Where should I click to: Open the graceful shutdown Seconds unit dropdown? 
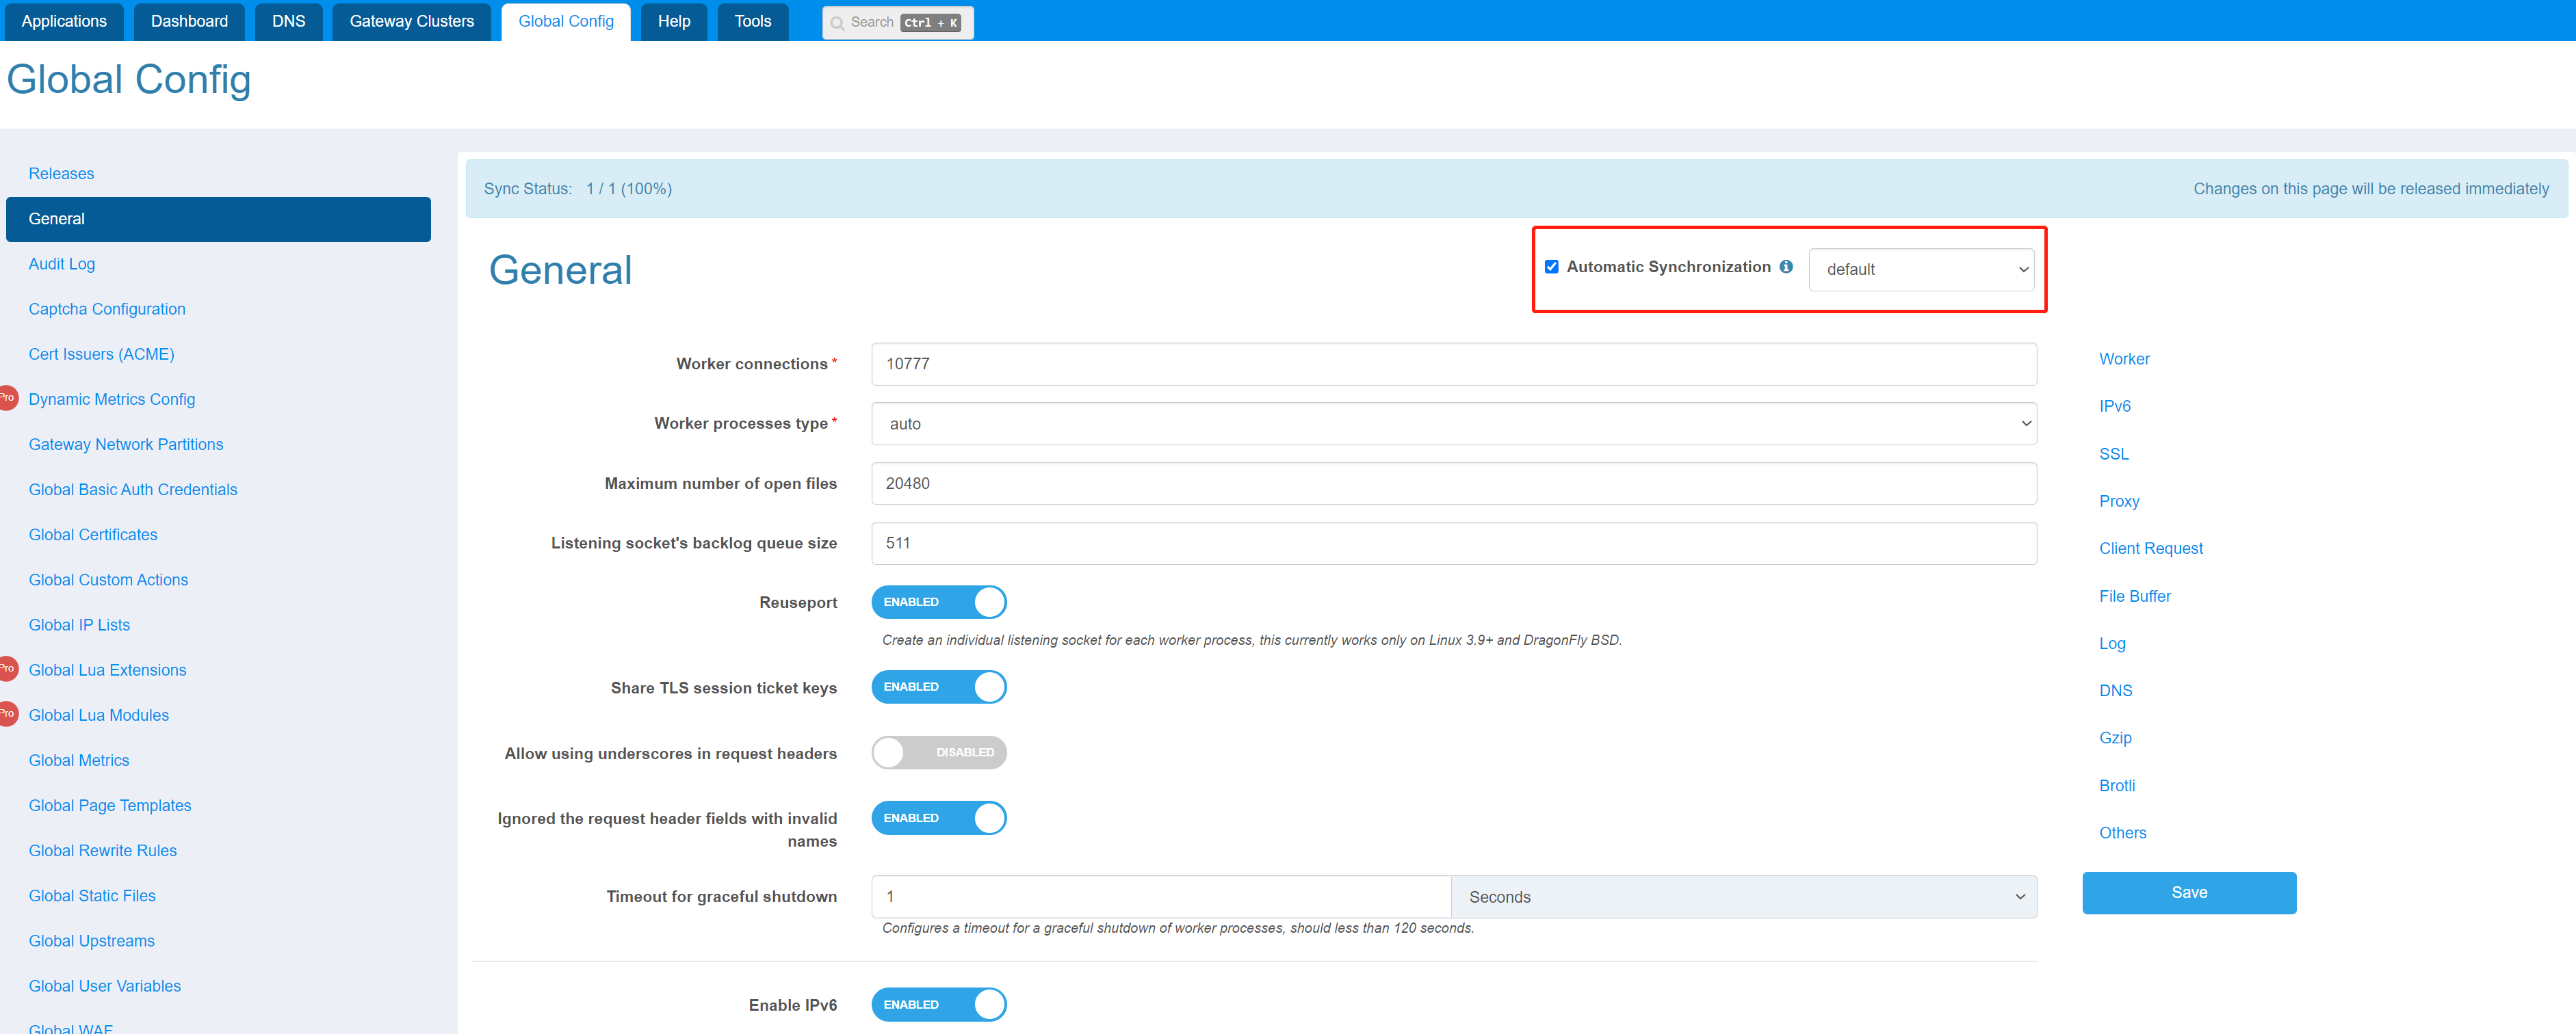point(1743,897)
